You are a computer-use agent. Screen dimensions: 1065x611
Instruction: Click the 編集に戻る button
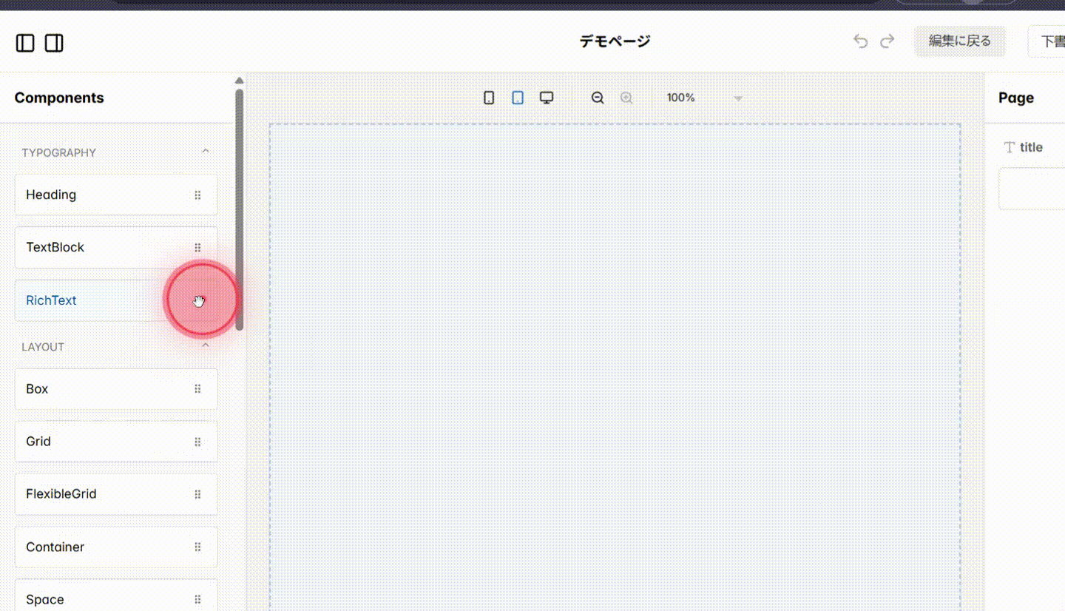(959, 41)
